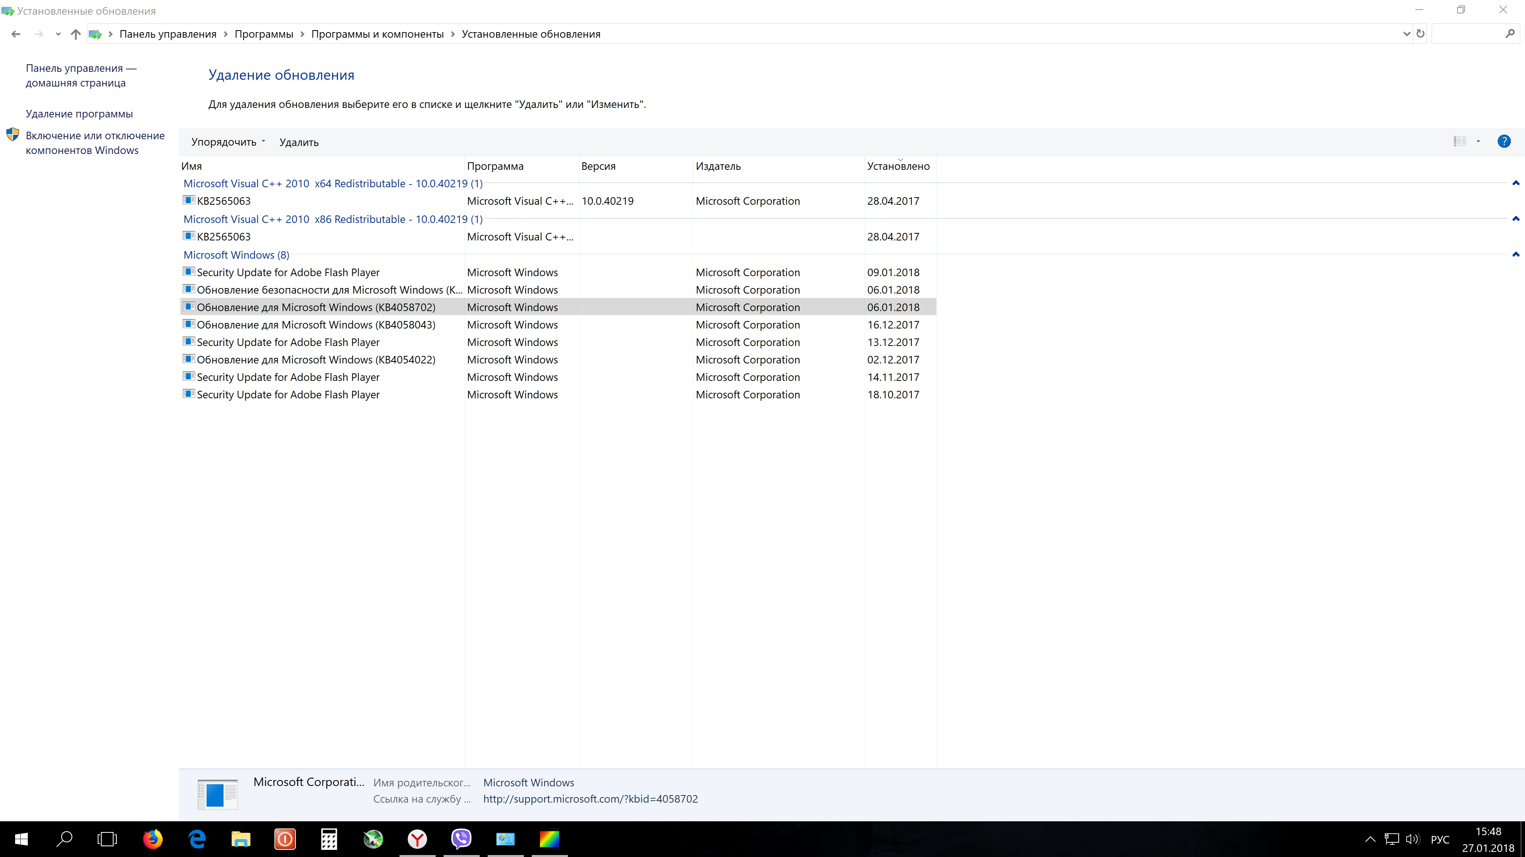Viewport: 1525px width, 857px height.
Task: Click Программы in the breadcrumb path
Action: [263, 34]
